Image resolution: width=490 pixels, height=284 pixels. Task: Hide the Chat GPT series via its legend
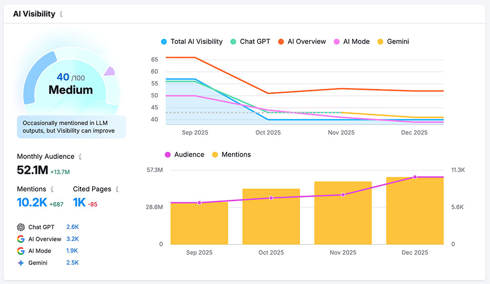tap(250, 42)
